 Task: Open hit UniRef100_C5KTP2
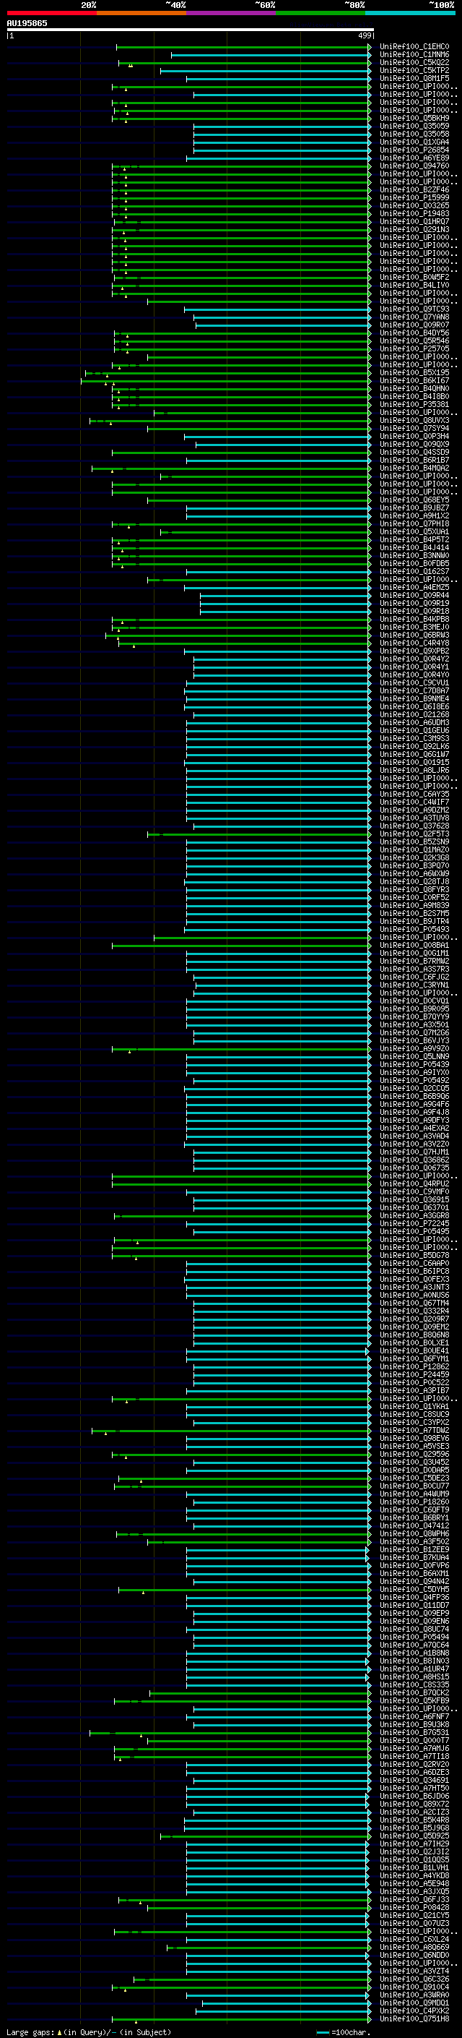tap(414, 71)
